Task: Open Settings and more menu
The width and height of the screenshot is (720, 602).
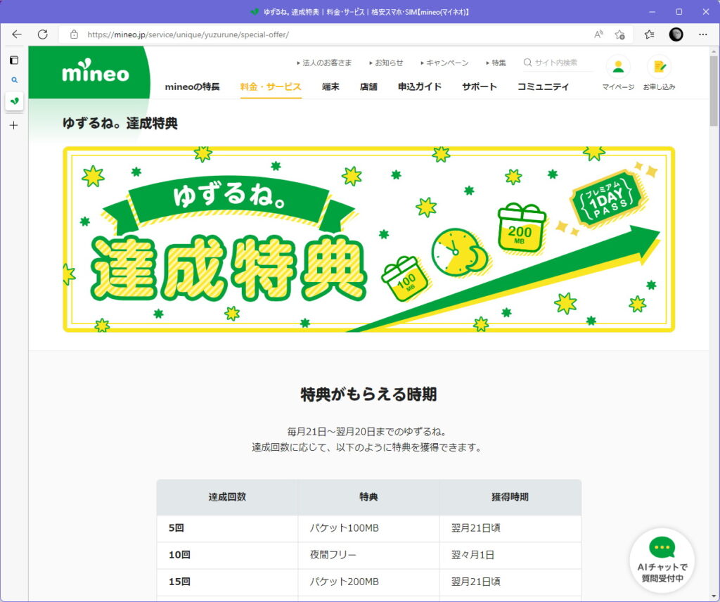Action: click(x=702, y=34)
